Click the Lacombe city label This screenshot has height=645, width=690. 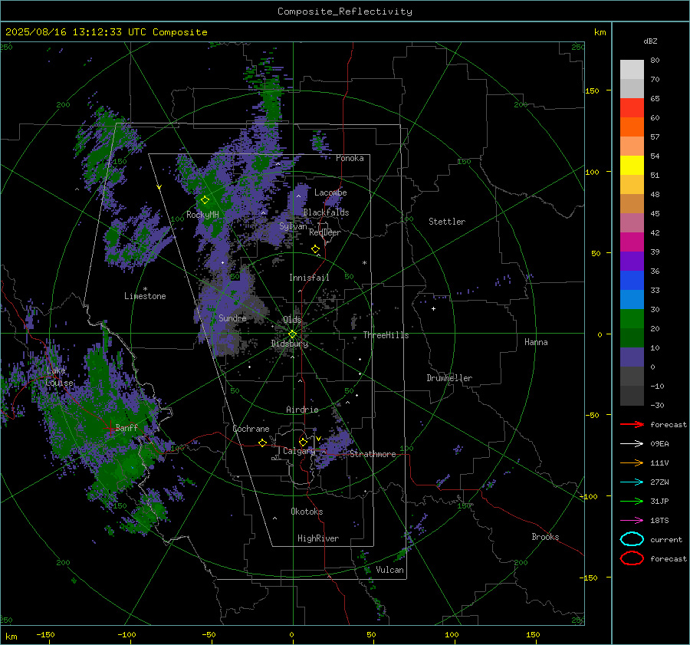click(330, 193)
